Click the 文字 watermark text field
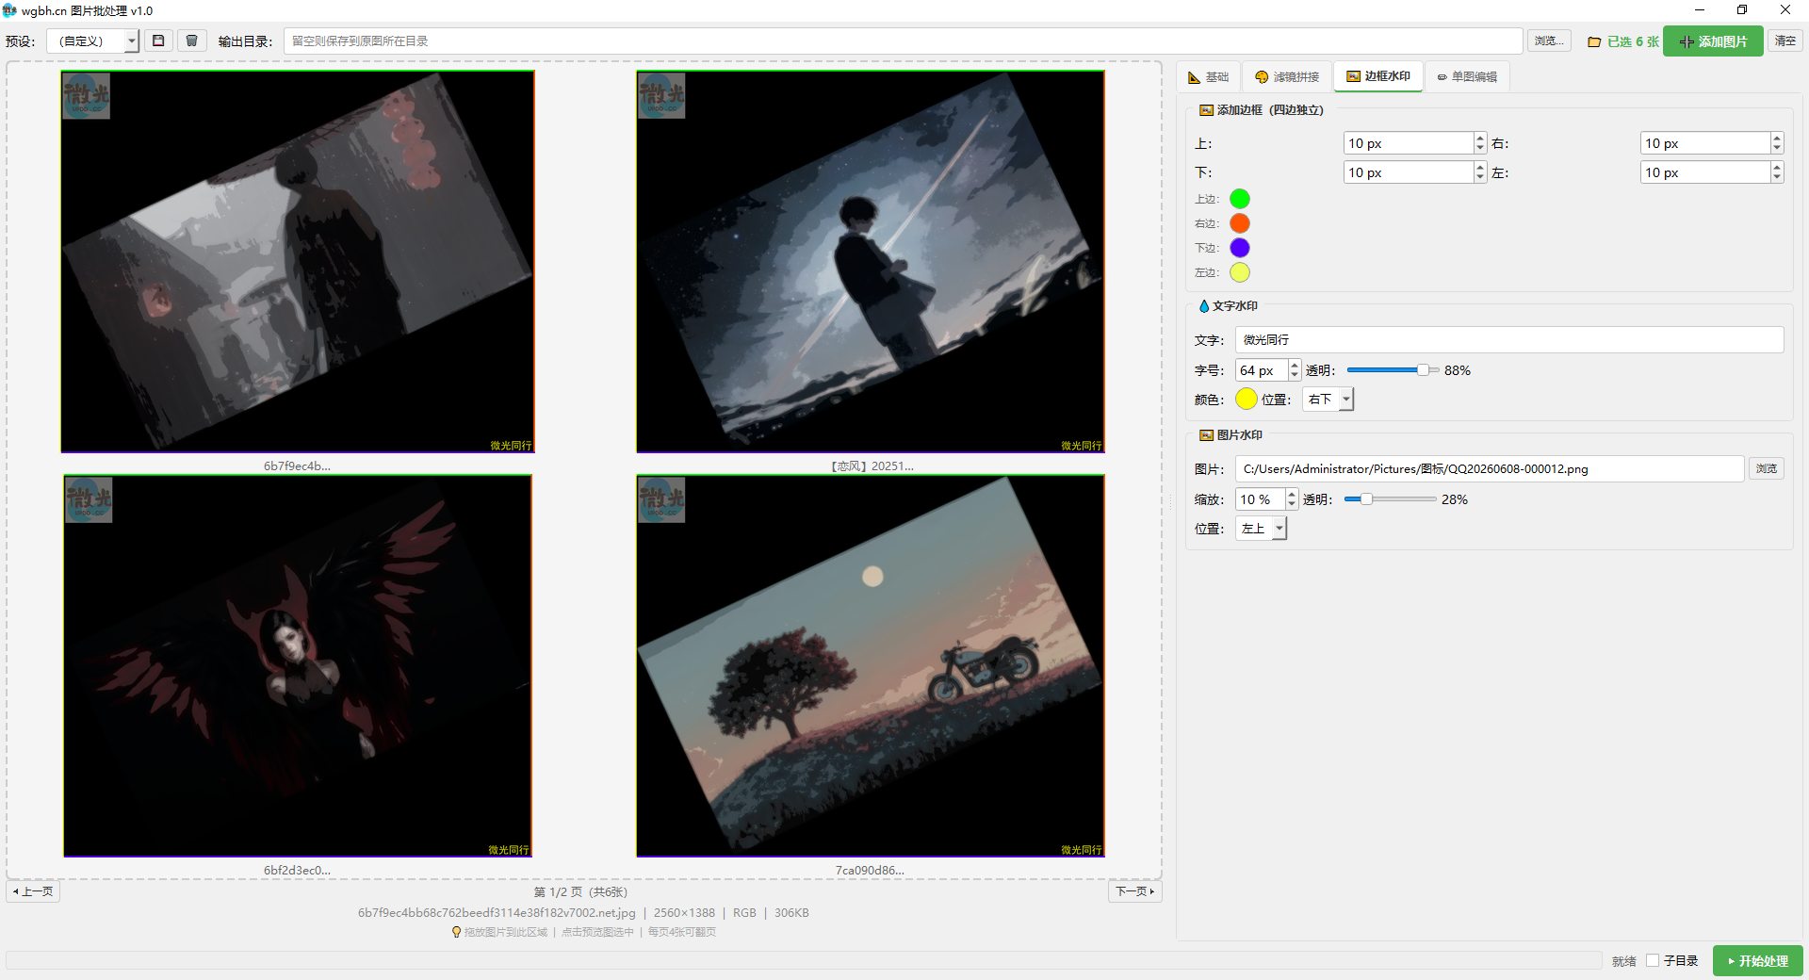1809x980 pixels. (1509, 339)
